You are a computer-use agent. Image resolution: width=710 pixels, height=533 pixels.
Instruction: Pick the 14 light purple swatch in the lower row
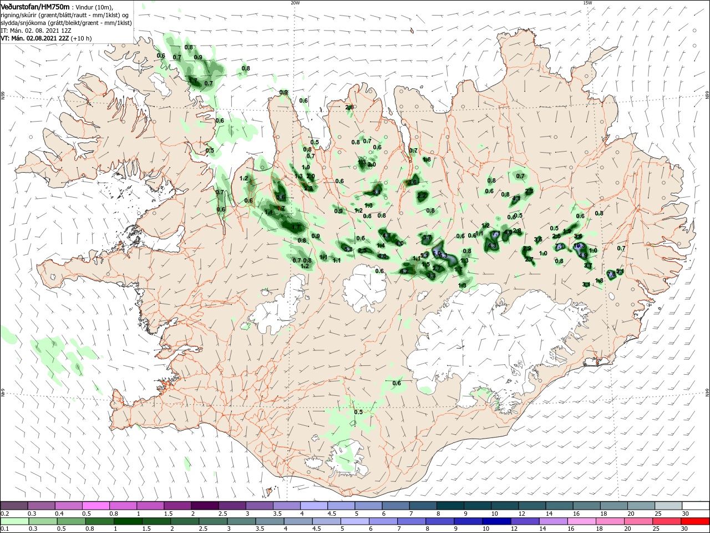coord(553,521)
